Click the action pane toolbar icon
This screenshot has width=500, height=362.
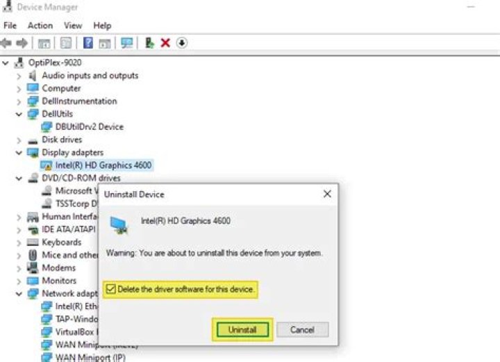click(105, 43)
